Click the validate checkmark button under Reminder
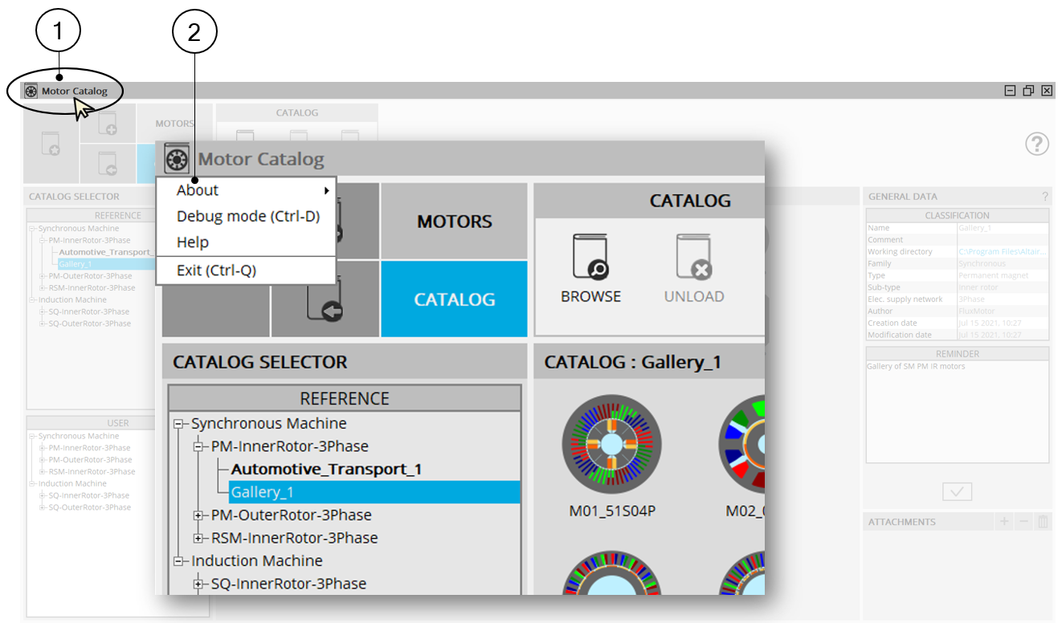The height and width of the screenshot is (623, 1062). click(x=957, y=491)
